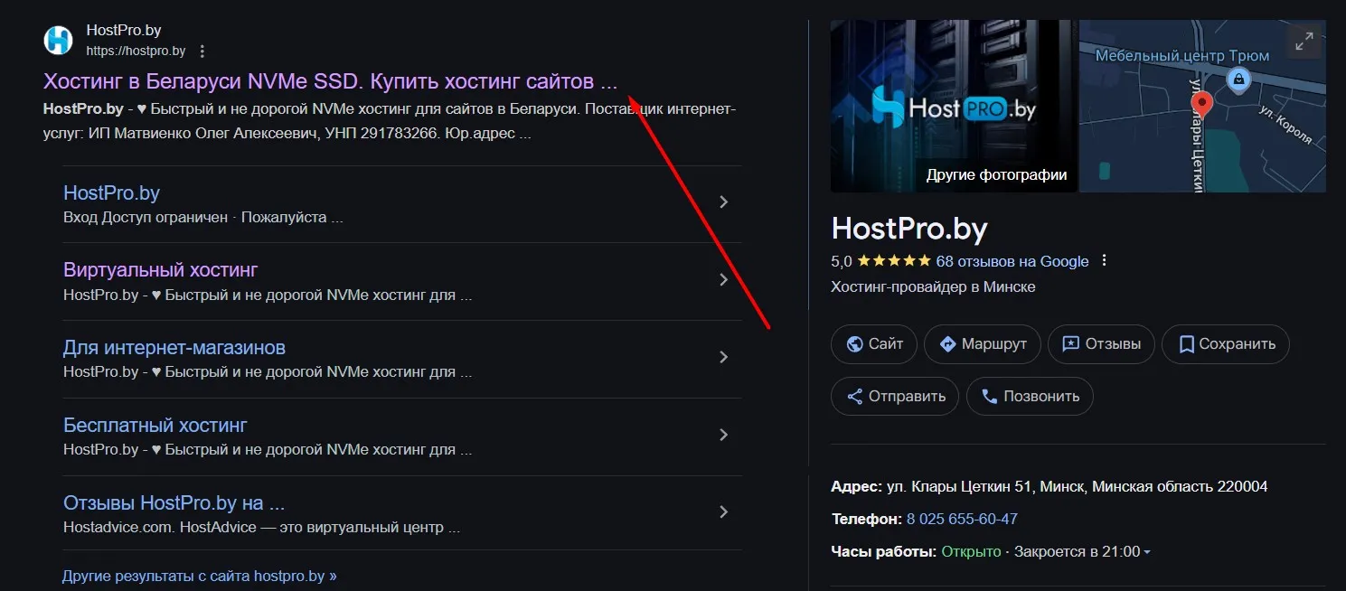Expand the chevron beside Бесплатный хостинг
The width and height of the screenshot is (1346, 591).
point(723,435)
